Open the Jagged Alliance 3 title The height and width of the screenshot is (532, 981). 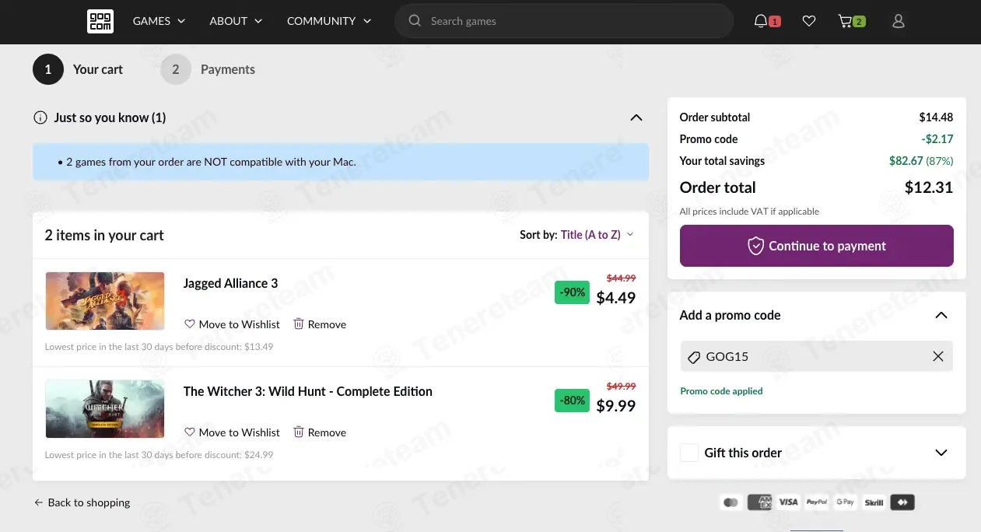230,283
